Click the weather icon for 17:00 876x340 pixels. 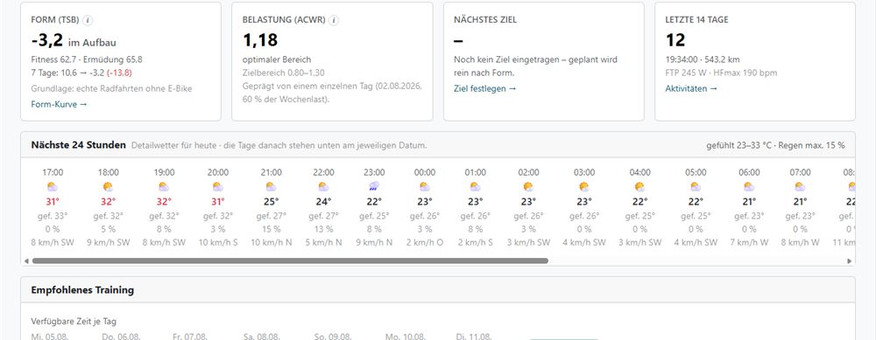[x=53, y=187]
